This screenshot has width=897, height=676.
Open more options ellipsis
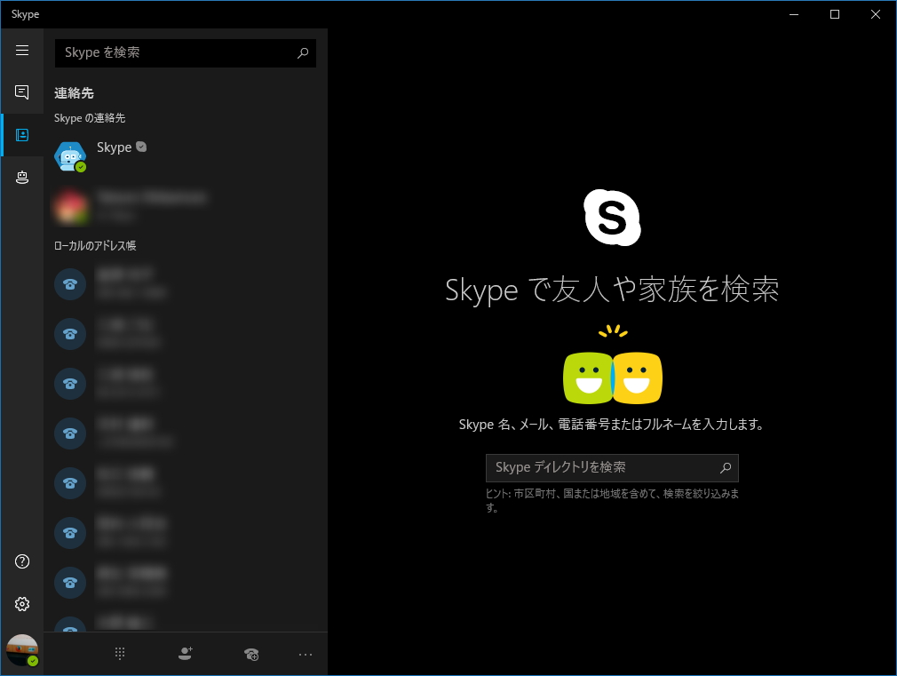click(x=306, y=655)
